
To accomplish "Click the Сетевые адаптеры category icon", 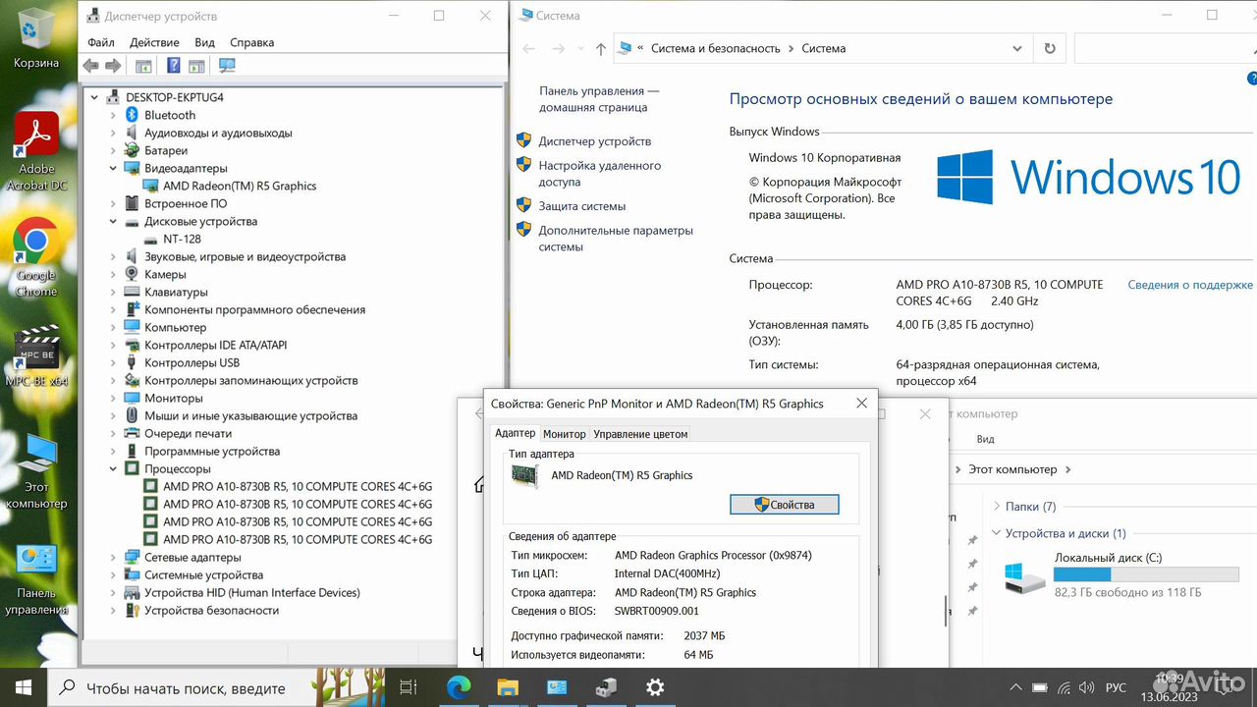I will pyautogui.click(x=132, y=557).
